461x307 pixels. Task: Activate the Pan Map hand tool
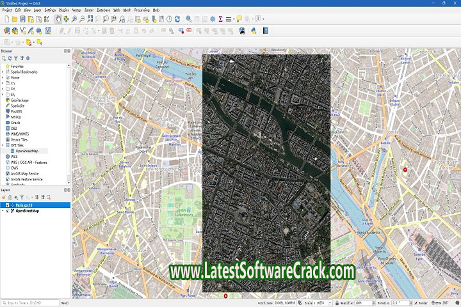58,19
